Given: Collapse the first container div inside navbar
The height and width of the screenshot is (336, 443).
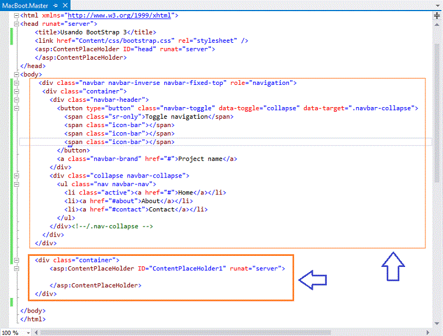Looking at the screenshot, I should pos(17,91).
